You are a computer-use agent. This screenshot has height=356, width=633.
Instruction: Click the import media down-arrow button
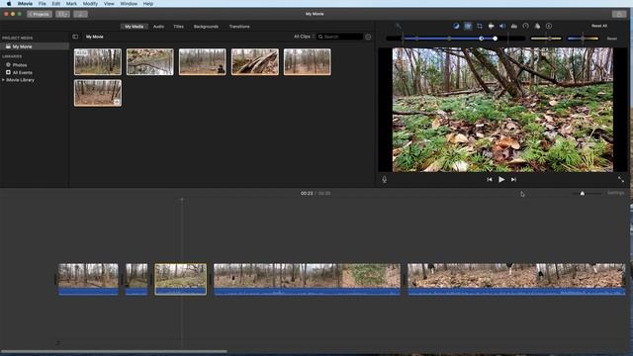(x=80, y=14)
